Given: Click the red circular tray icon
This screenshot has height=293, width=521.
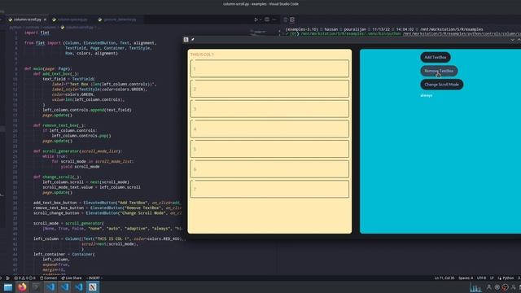Looking at the screenshot, I should click(x=505, y=287).
